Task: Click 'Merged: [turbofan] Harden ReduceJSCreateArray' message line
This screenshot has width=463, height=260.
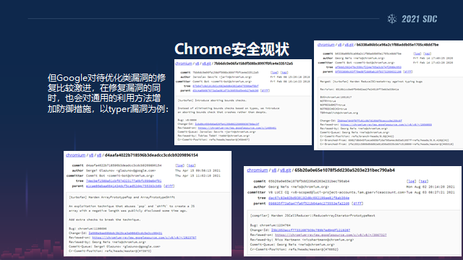Action: click(x=371, y=82)
